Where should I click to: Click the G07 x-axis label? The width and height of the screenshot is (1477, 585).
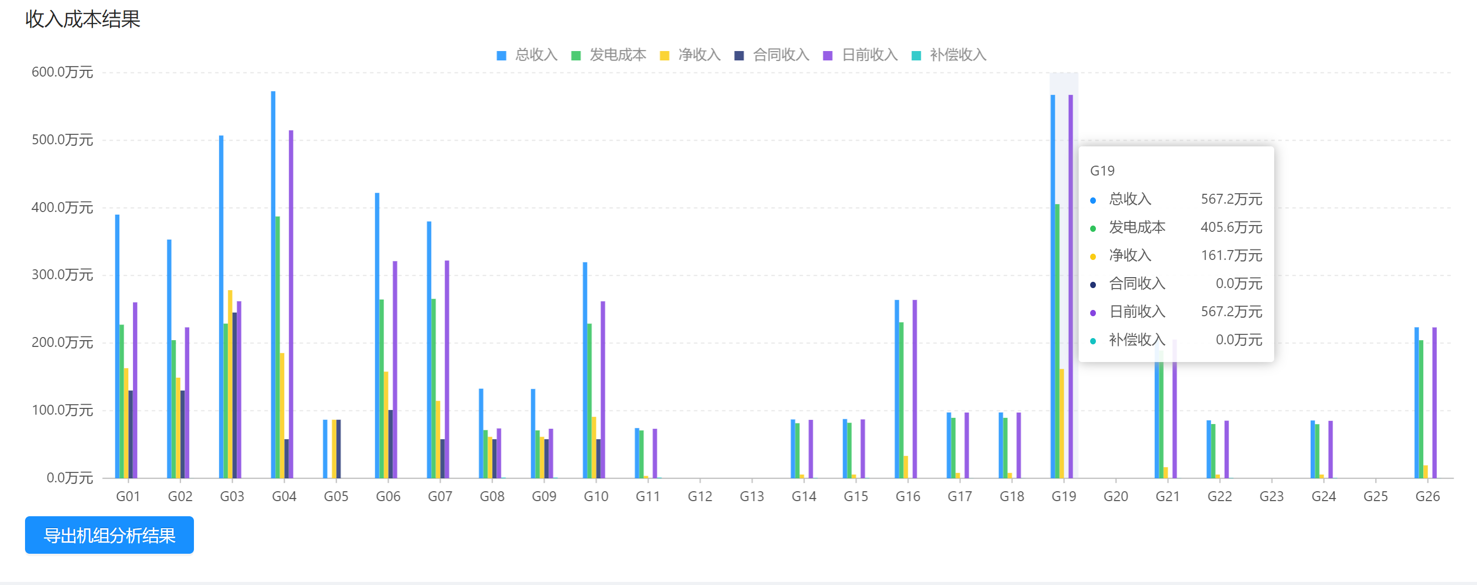click(440, 496)
